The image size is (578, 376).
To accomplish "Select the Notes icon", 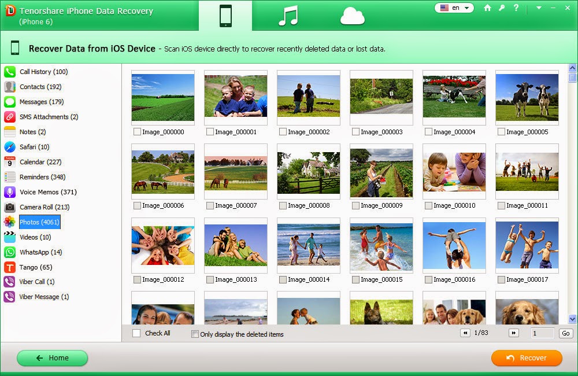I will tap(10, 132).
